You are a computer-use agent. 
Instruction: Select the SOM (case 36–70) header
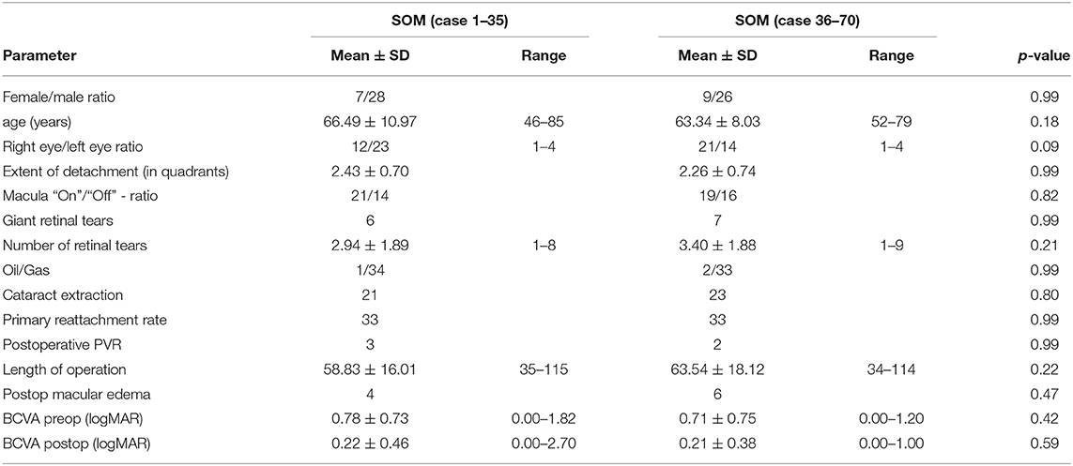(797, 22)
